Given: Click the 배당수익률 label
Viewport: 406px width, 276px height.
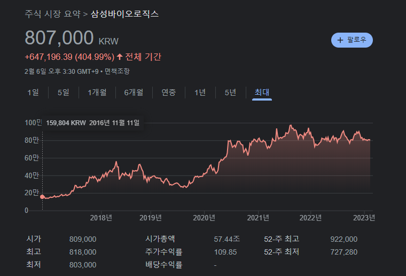Looking at the screenshot, I should [164, 265].
